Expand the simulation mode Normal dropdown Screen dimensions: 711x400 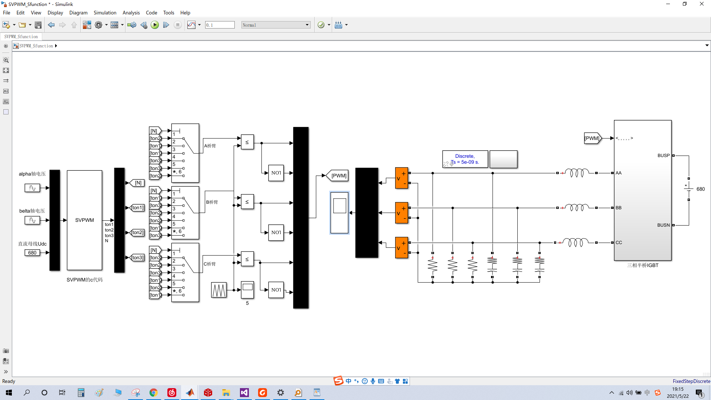[307, 25]
